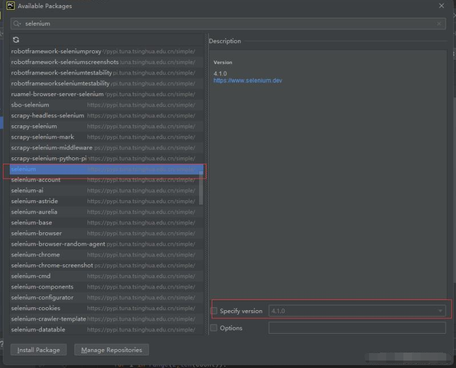Click the search magnifier icon in search field
Screen dimensions: 456x368
pyautogui.click(x=17, y=23)
